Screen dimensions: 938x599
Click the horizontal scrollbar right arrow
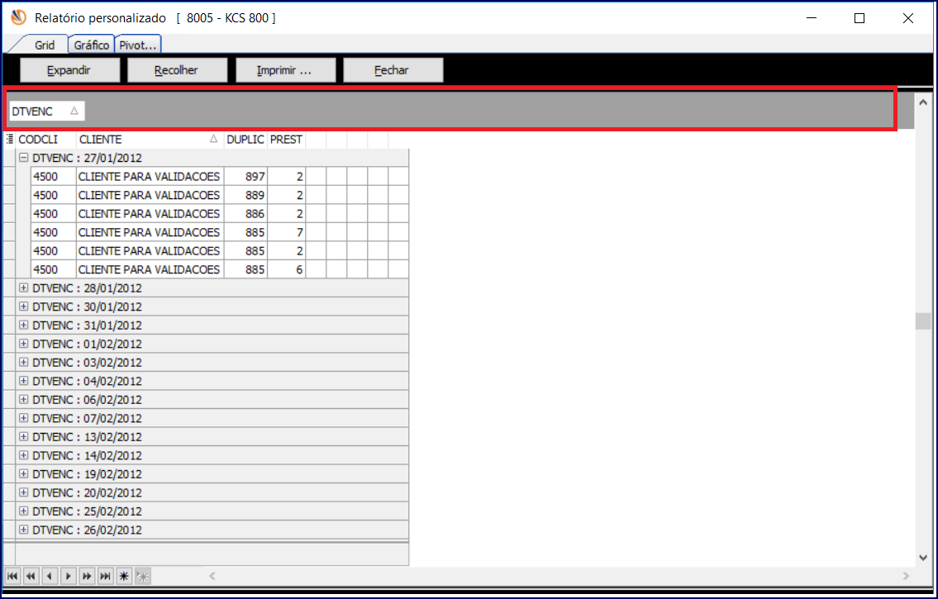(x=906, y=577)
